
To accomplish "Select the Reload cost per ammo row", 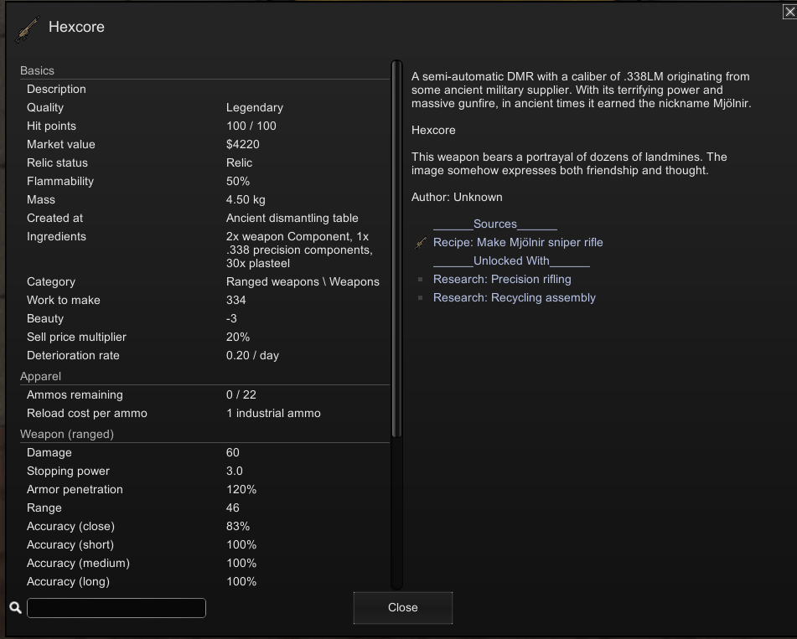I will click(204, 413).
